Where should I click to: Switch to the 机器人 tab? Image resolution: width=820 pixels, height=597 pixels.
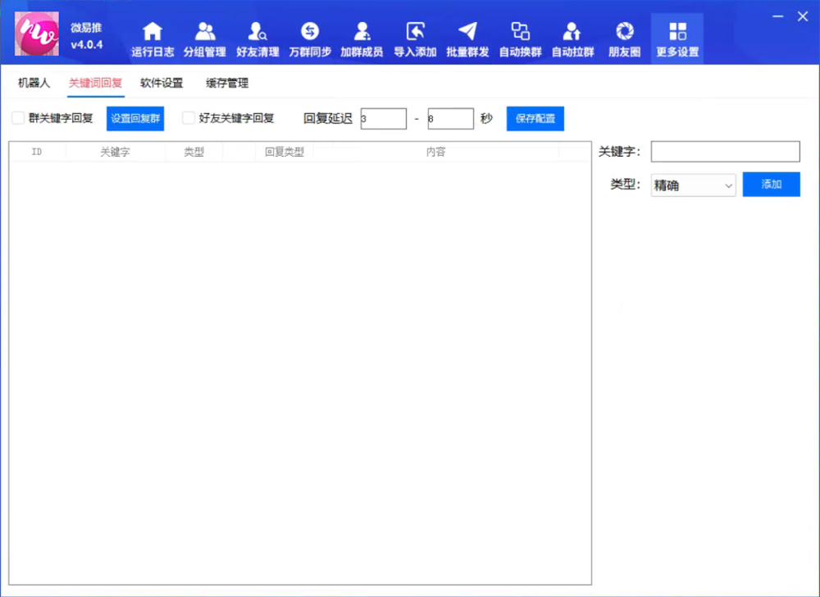pyautogui.click(x=34, y=83)
